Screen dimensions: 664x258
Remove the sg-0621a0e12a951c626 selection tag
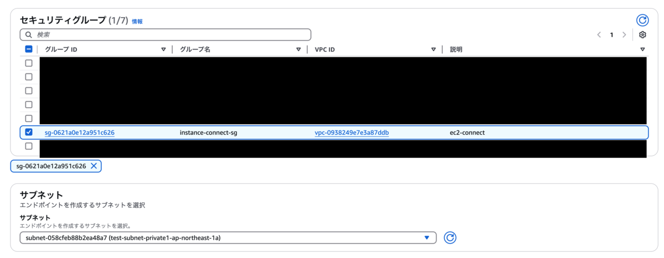tap(94, 166)
